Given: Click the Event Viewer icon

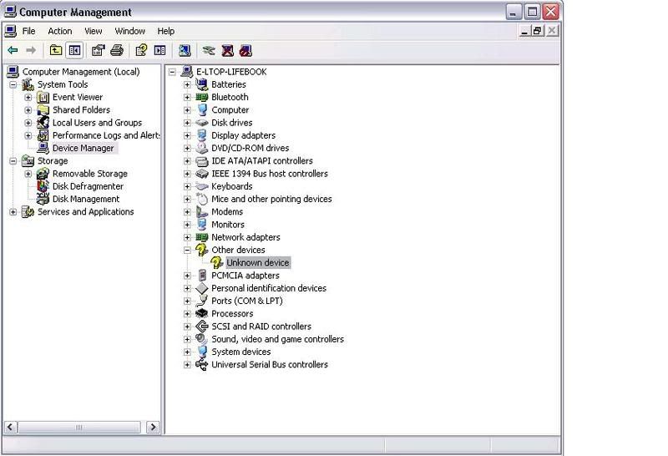Looking at the screenshot, I should (x=43, y=97).
